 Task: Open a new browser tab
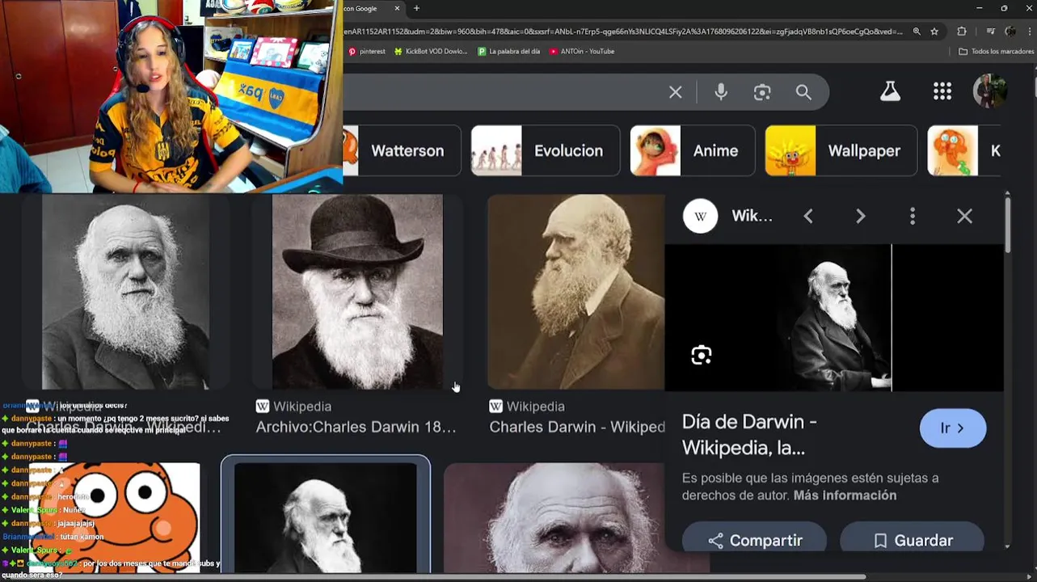pos(416,8)
